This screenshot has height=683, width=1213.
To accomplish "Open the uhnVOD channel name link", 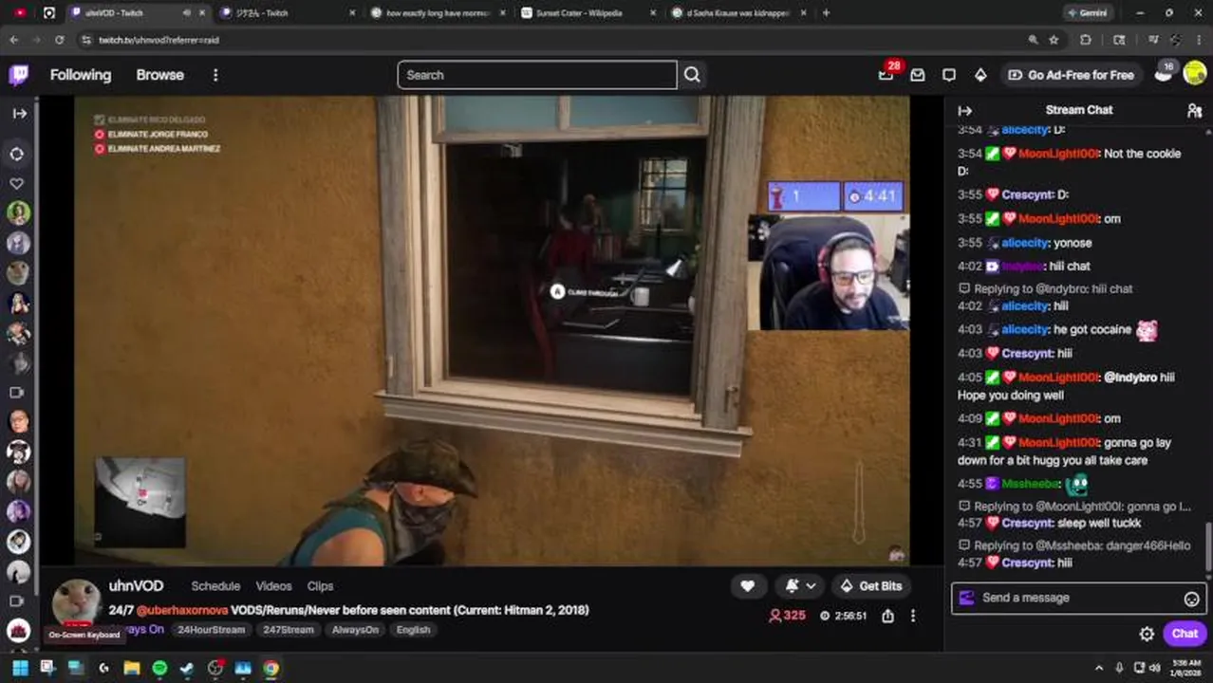I will 136,586.
